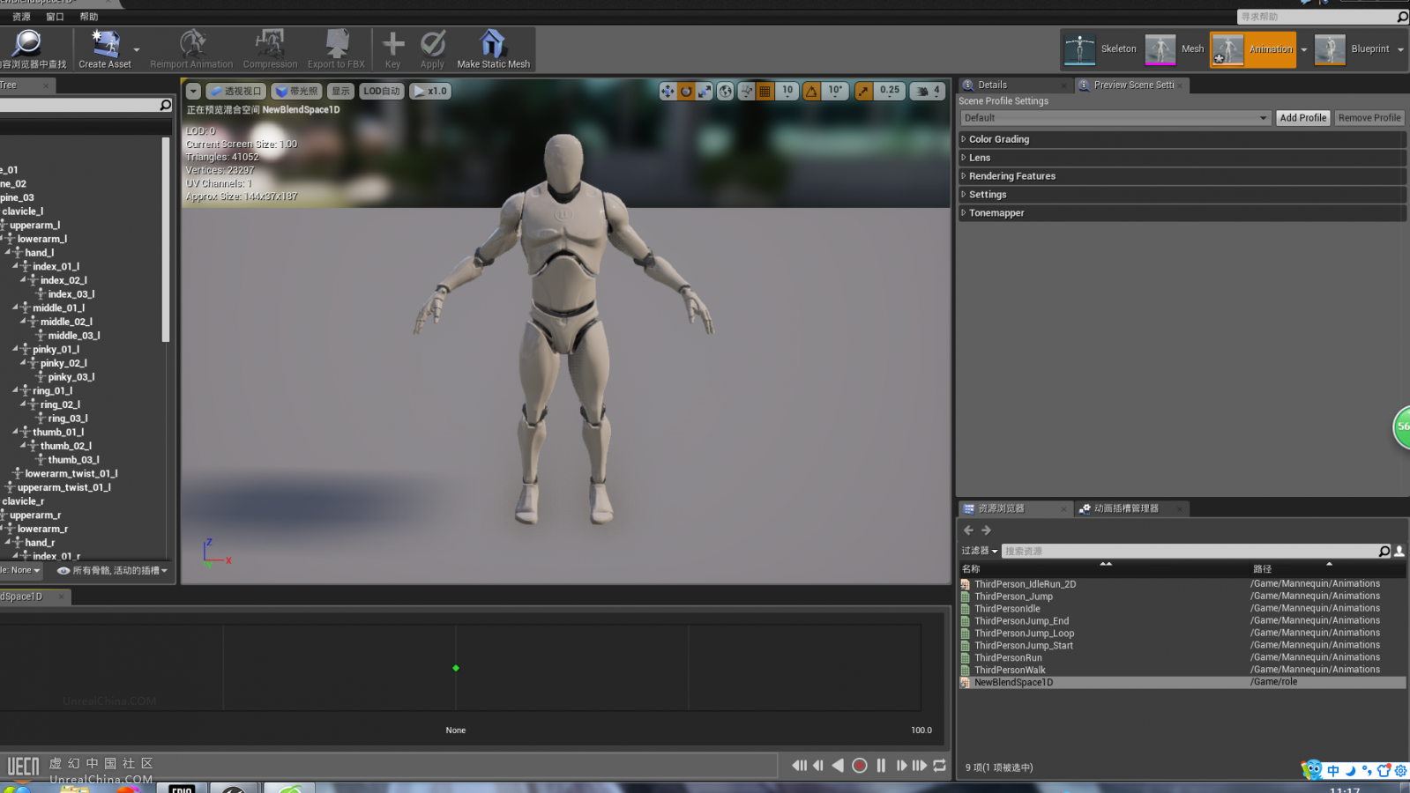Image resolution: width=1410 pixels, height=793 pixels.
Task: Open the x1.0 playback speed button
Action: 430,91
